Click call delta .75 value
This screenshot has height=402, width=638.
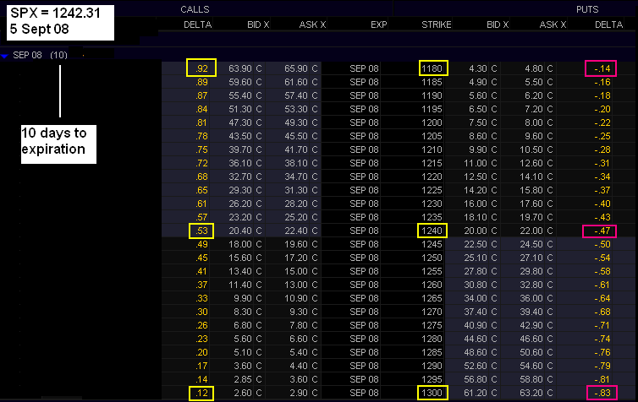click(x=201, y=149)
